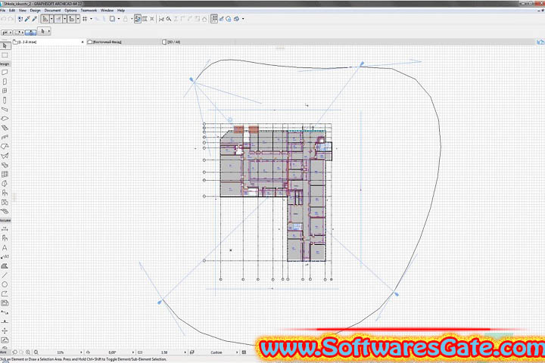
Task: Select the Beam tool
Action: pyautogui.click(x=5, y=110)
